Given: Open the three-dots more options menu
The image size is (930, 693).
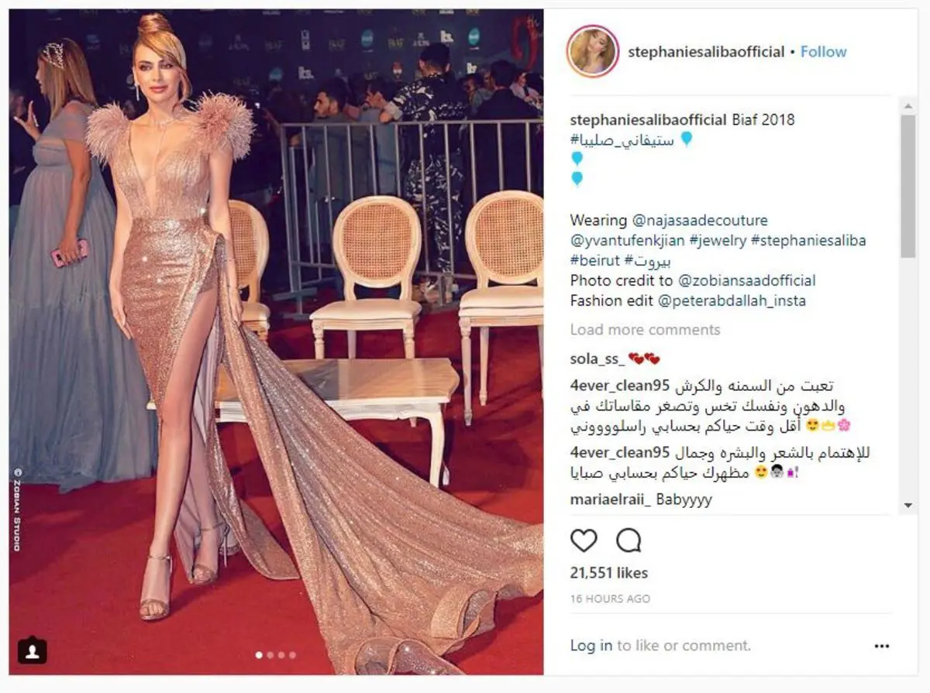Looking at the screenshot, I should (882, 646).
